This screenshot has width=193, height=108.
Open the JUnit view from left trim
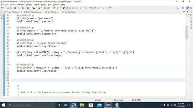(2, 18)
